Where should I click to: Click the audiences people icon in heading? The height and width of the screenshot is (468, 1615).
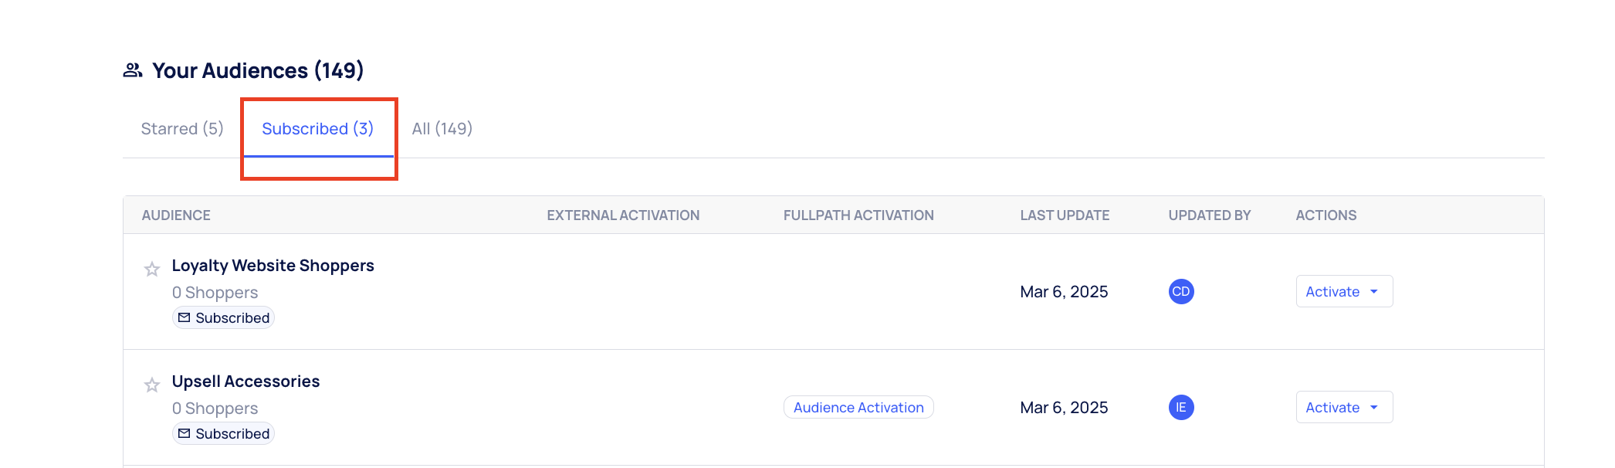point(133,70)
